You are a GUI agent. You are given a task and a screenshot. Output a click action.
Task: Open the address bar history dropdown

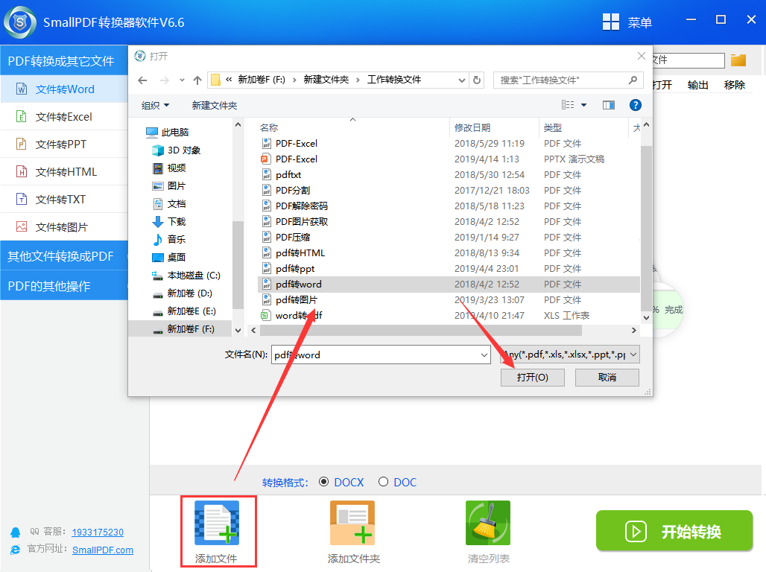[461, 80]
